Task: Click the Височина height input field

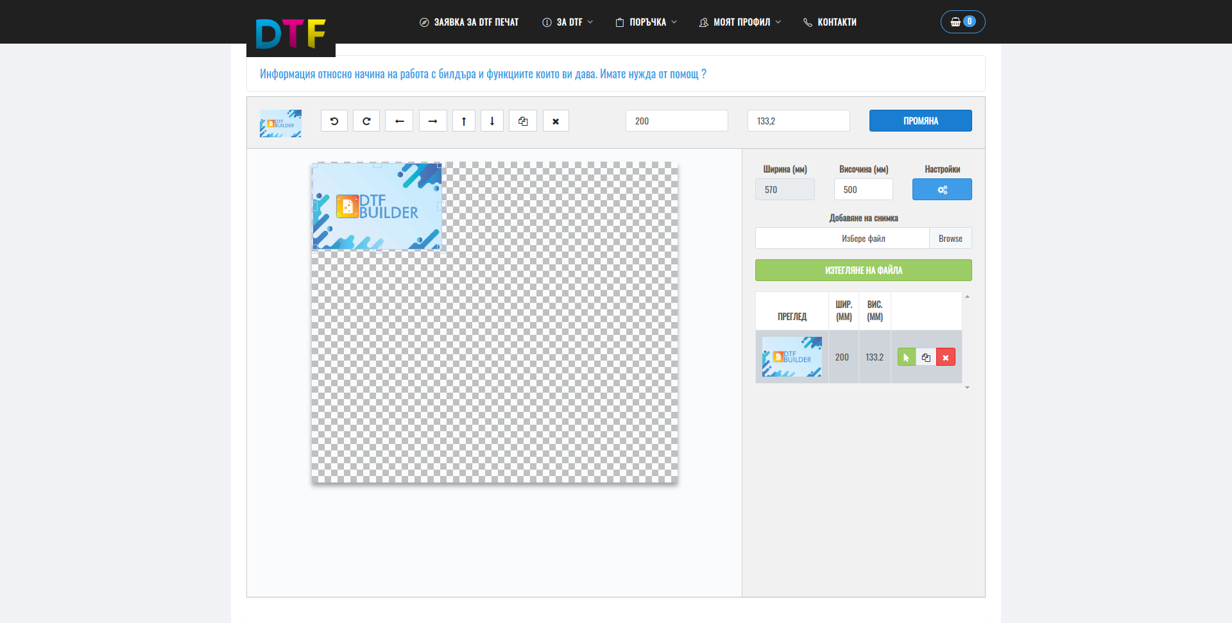Action: click(x=863, y=190)
